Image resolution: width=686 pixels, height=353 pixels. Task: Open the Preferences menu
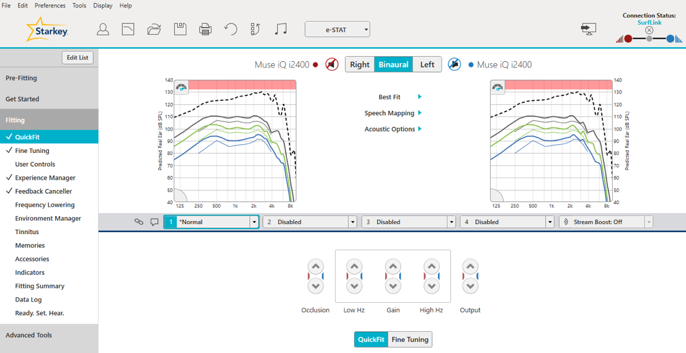pyautogui.click(x=50, y=6)
